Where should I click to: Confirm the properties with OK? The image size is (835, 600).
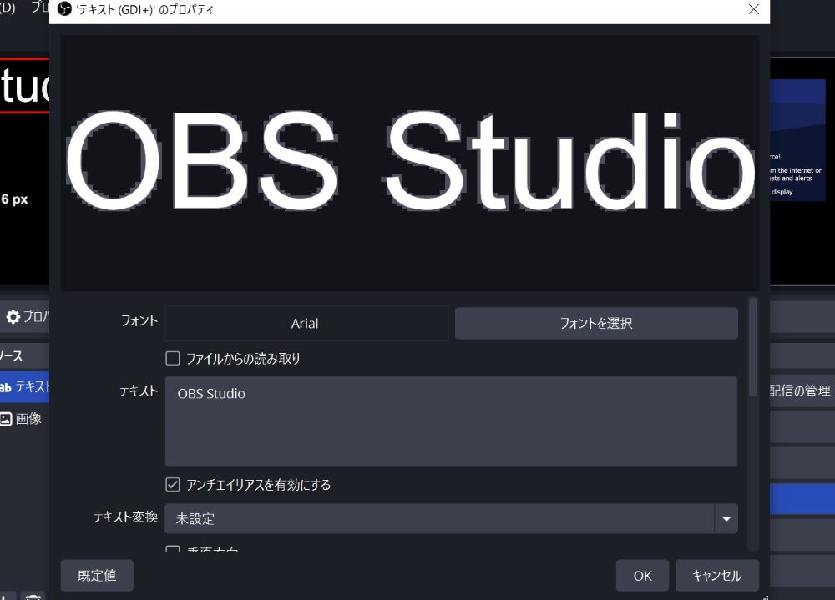[642, 576]
